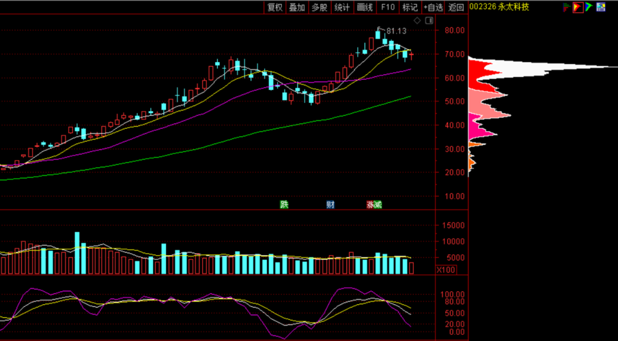Viewport: 618px width, 341px height.
Task: Click the 10000 volume axis label
Action: click(453, 241)
